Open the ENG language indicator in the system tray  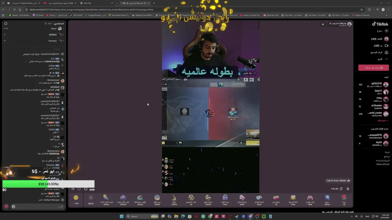click(367, 216)
